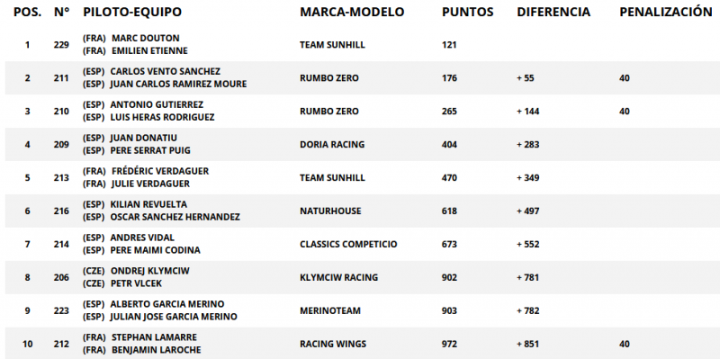Click the PUNTOS column header
720x359 pixels.
[467, 13]
